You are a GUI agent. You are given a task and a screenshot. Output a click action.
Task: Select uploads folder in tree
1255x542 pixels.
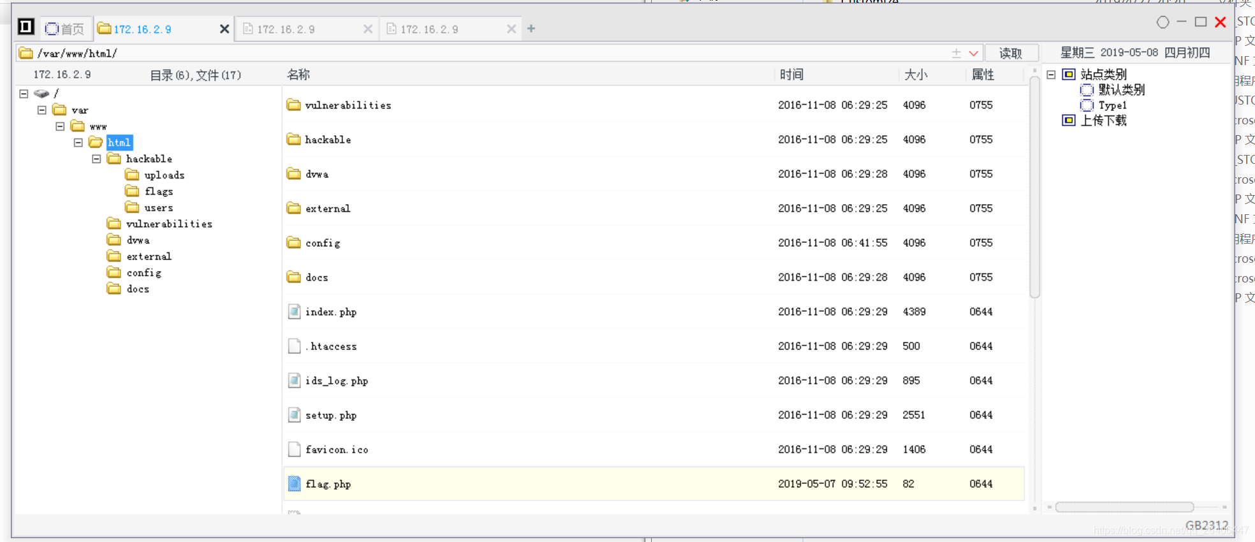[164, 175]
